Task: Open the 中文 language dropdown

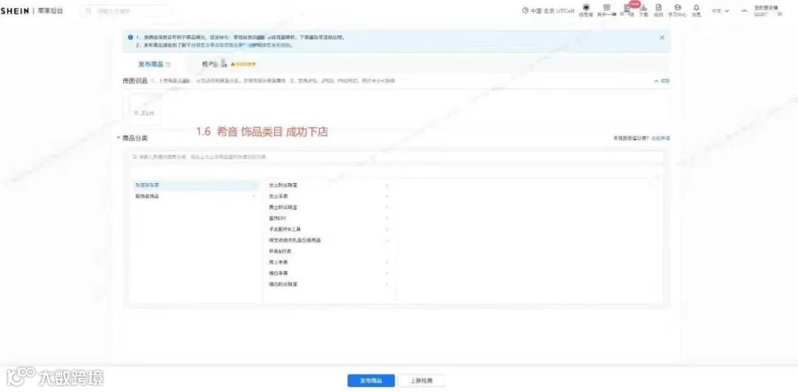Action: (x=720, y=10)
